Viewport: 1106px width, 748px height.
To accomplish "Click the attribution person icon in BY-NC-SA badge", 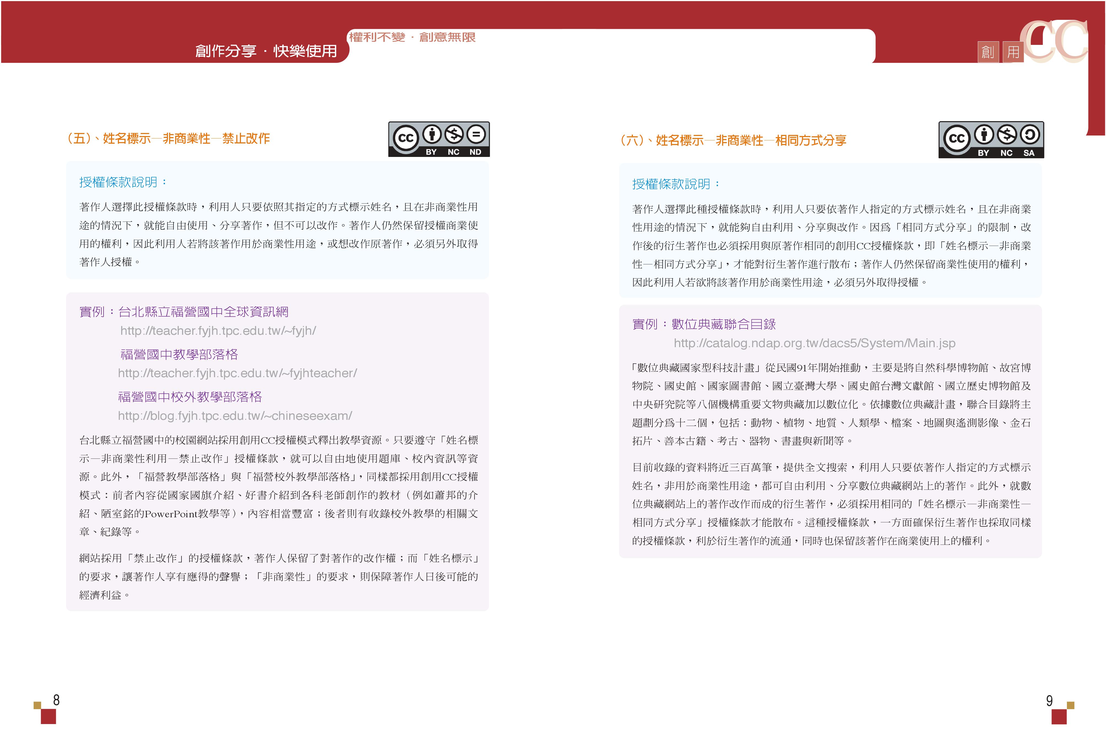I will (x=984, y=135).
